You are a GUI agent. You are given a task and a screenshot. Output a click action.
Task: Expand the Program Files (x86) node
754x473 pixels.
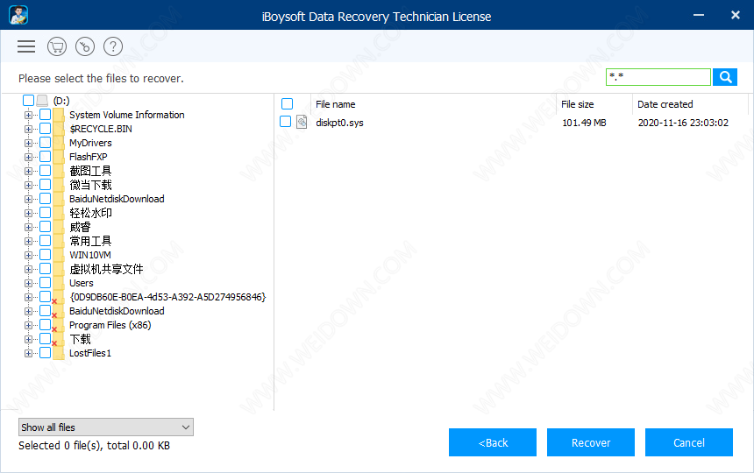28,325
